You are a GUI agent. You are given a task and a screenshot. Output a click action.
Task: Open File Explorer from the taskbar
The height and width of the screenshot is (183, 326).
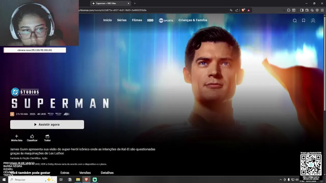coord(78,180)
